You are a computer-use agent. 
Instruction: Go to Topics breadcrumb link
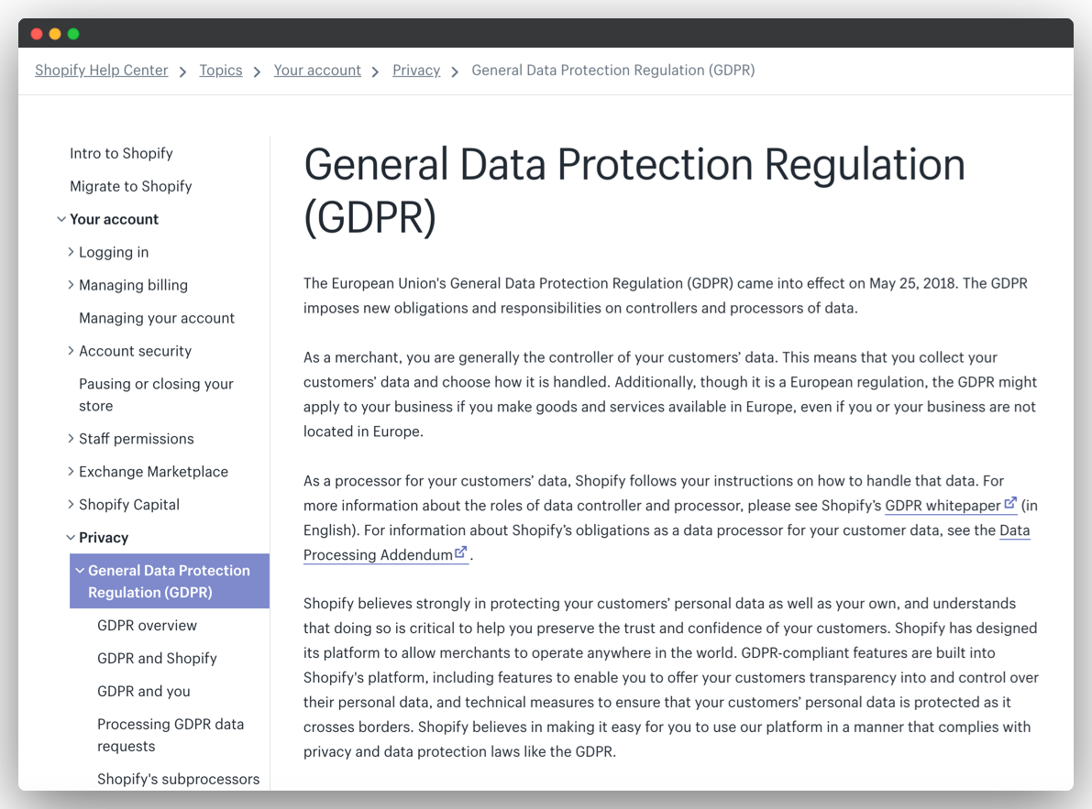point(221,71)
